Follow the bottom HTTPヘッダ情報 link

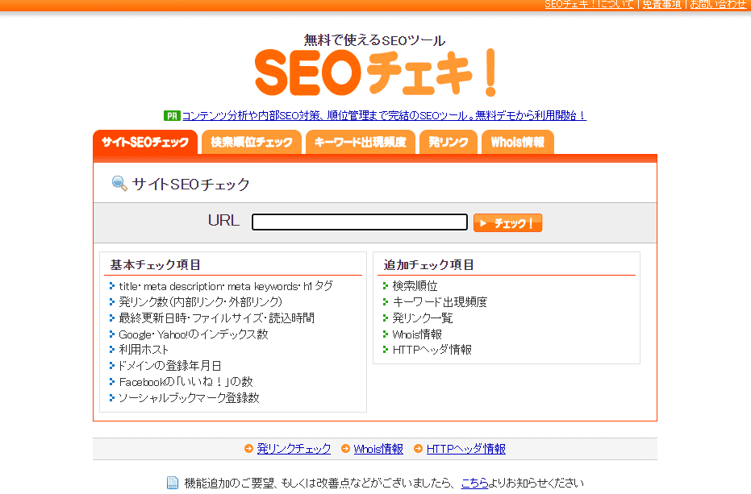click(x=466, y=449)
